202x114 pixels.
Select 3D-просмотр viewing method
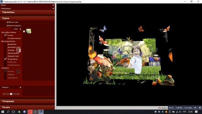[x=12, y=59]
